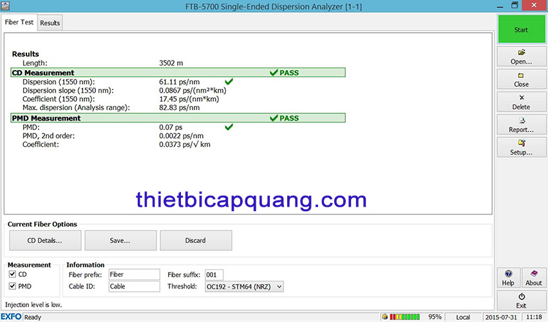Discard the current fiber measurement

[x=196, y=241]
